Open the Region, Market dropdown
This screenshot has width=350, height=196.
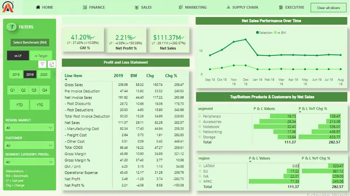[x=29, y=128]
